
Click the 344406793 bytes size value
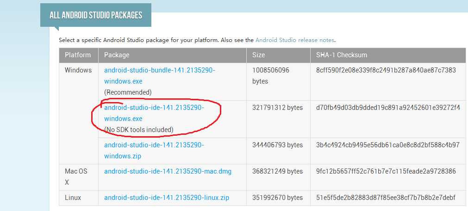277,145
